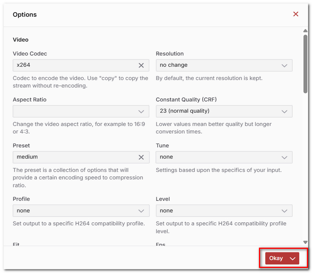Click the chevron arrow on the Okay button
The height and width of the screenshot is (273, 312).
pyautogui.click(x=292, y=259)
